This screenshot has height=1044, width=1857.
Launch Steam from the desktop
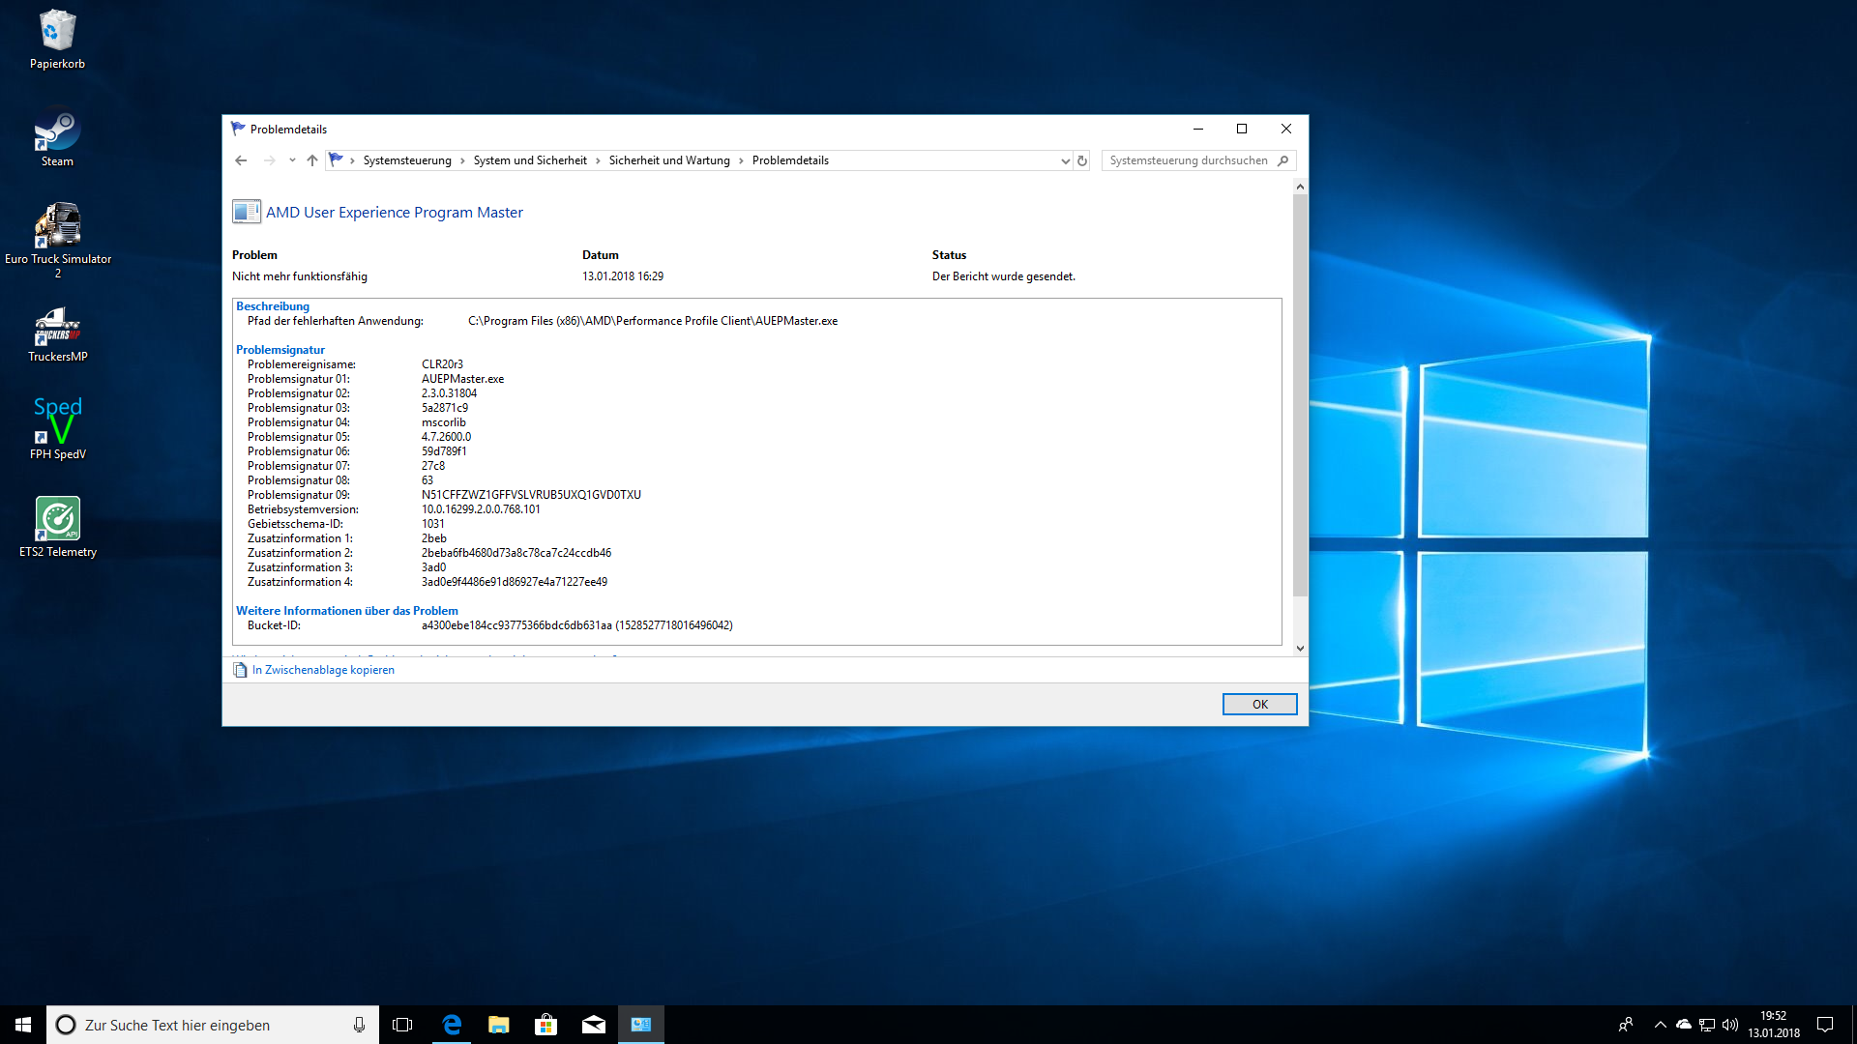(x=57, y=137)
